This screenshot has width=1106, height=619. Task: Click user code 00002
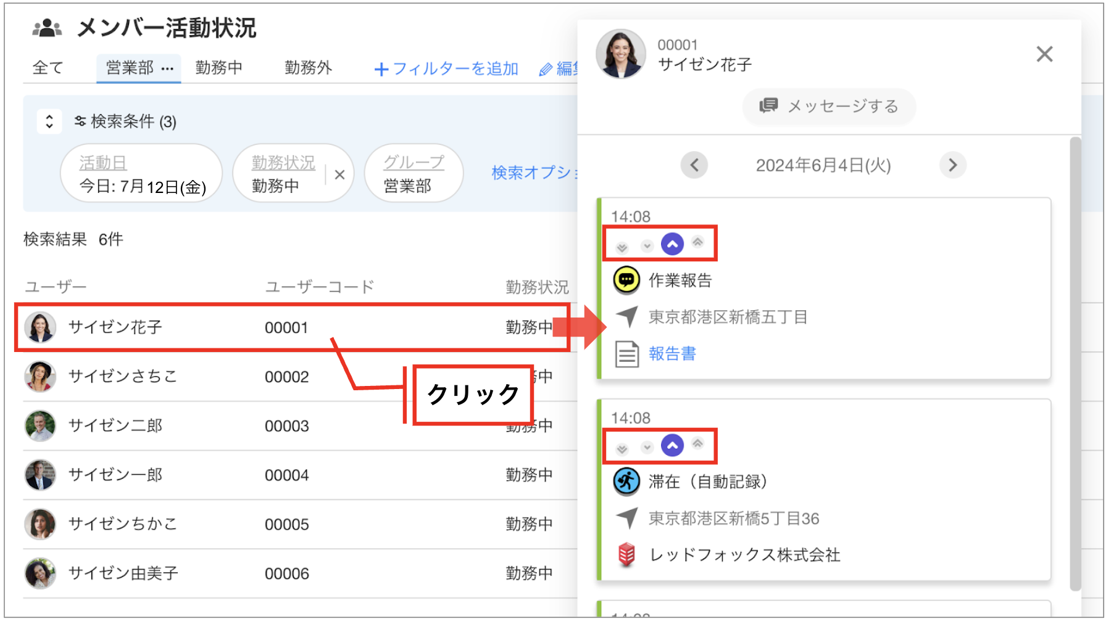click(x=287, y=377)
